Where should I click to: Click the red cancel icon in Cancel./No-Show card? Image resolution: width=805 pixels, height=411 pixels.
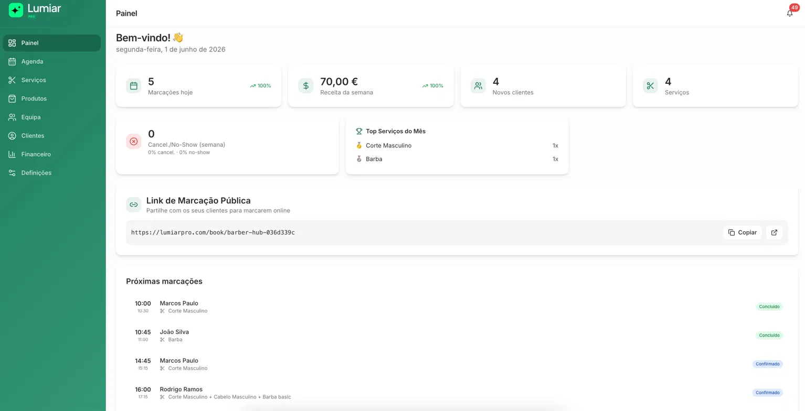click(134, 142)
